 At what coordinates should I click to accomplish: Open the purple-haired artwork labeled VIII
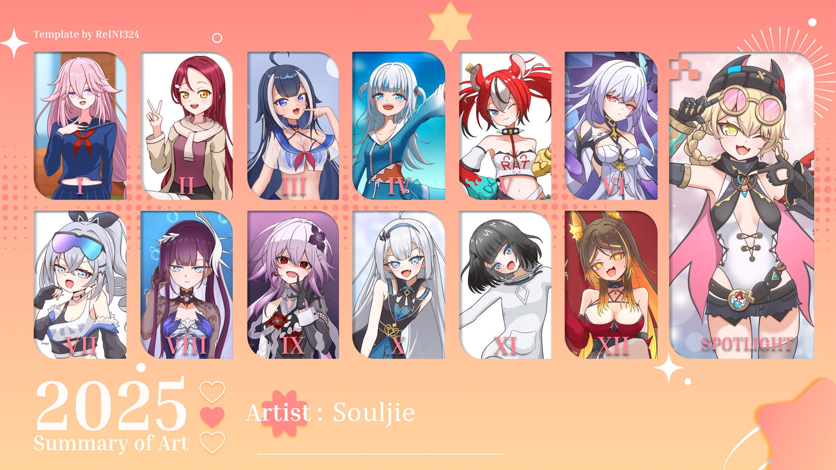[186, 285]
